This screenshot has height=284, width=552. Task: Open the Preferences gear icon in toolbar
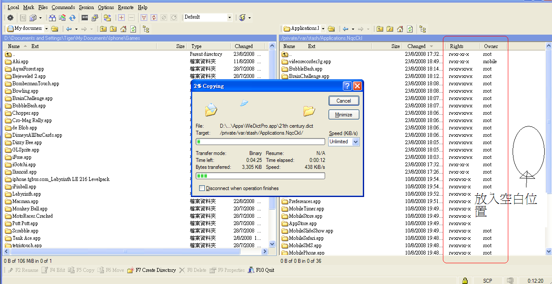click(x=10, y=18)
